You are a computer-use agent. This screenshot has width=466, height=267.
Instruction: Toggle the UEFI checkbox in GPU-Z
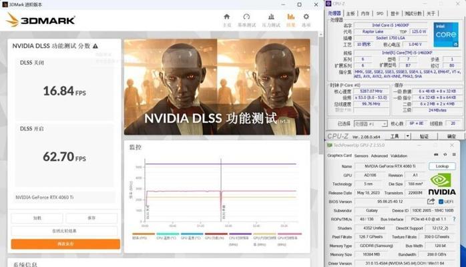[x=441, y=202]
